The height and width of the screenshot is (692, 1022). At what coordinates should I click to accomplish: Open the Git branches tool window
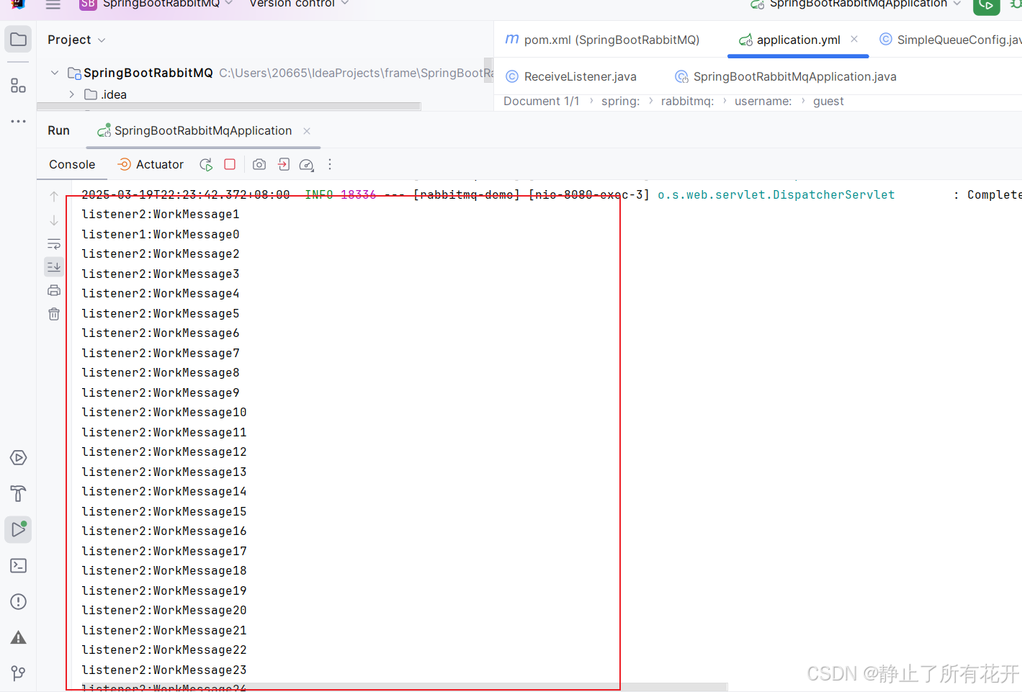(18, 673)
